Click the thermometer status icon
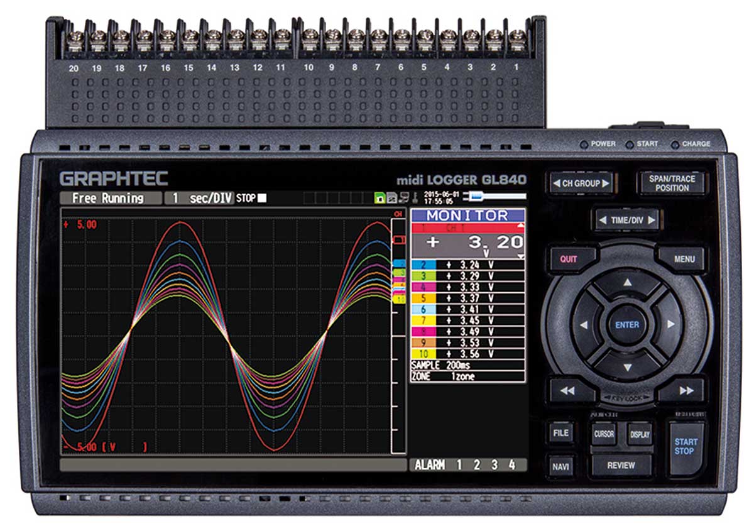This screenshot has width=754, height=531. (x=416, y=198)
